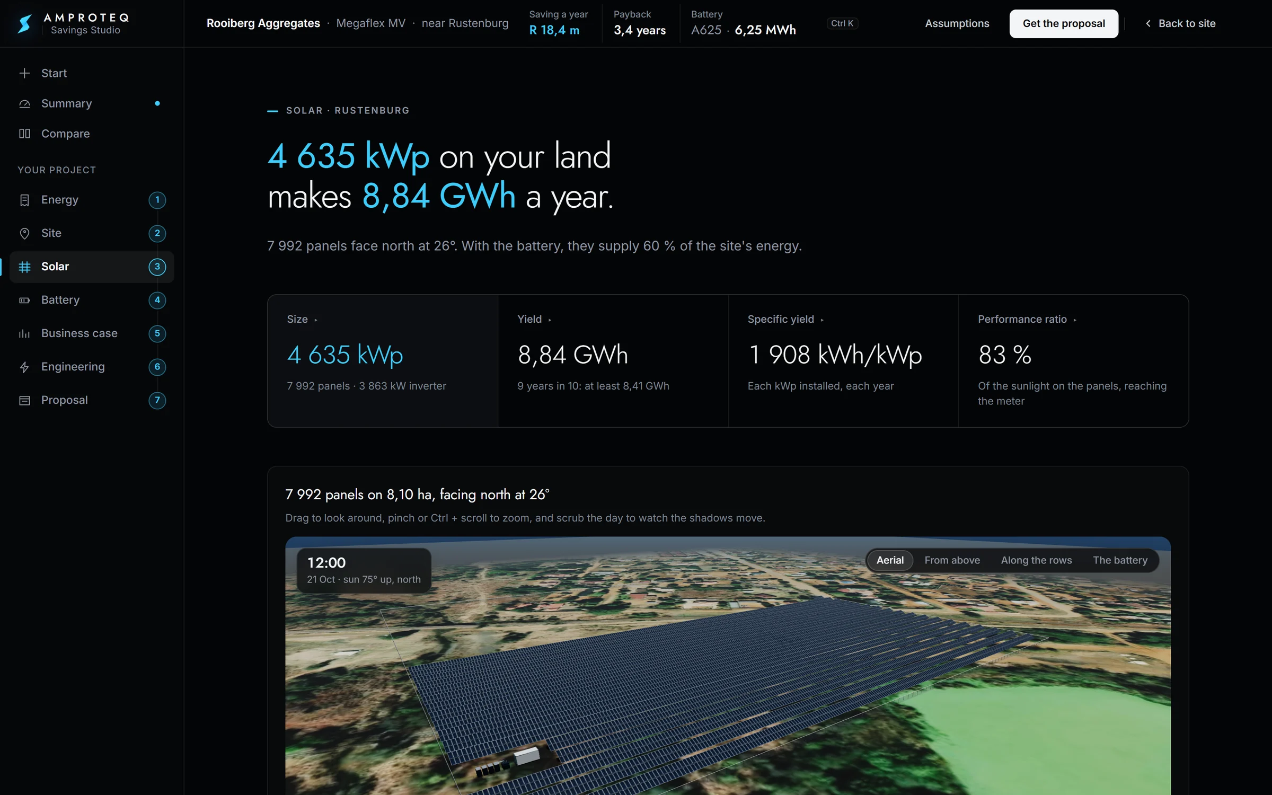Switch 3D view to Aerial
Image resolution: width=1272 pixels, height=795 pixels.
coord(890,560)
